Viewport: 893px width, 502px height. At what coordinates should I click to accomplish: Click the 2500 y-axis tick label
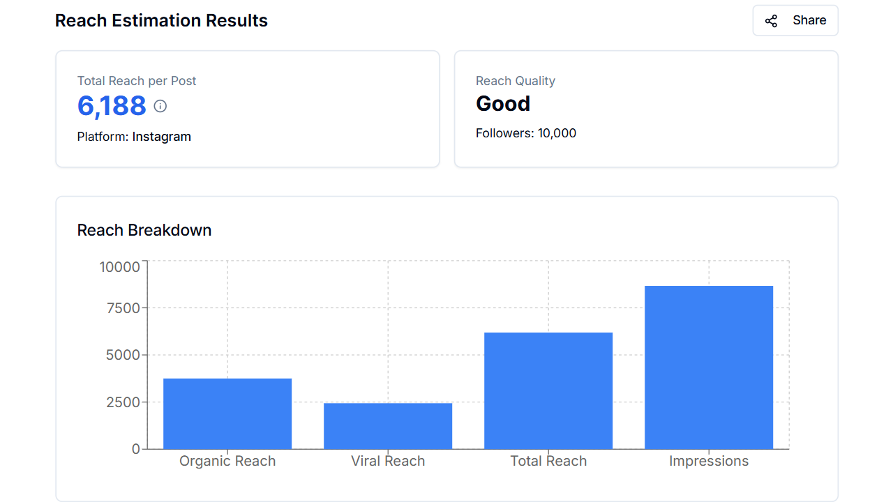124,402
